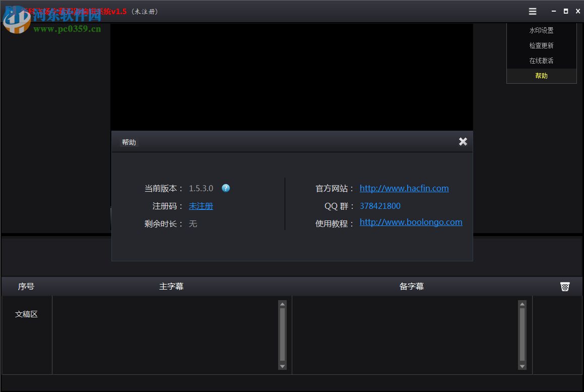Open the http://www.boolongo.com tutorial link
The width and height of the screenshot is (584, 392).
411,222
